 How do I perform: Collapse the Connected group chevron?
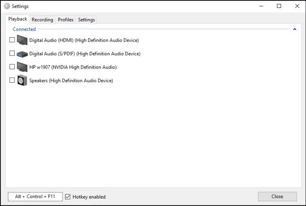coord(294,29)
